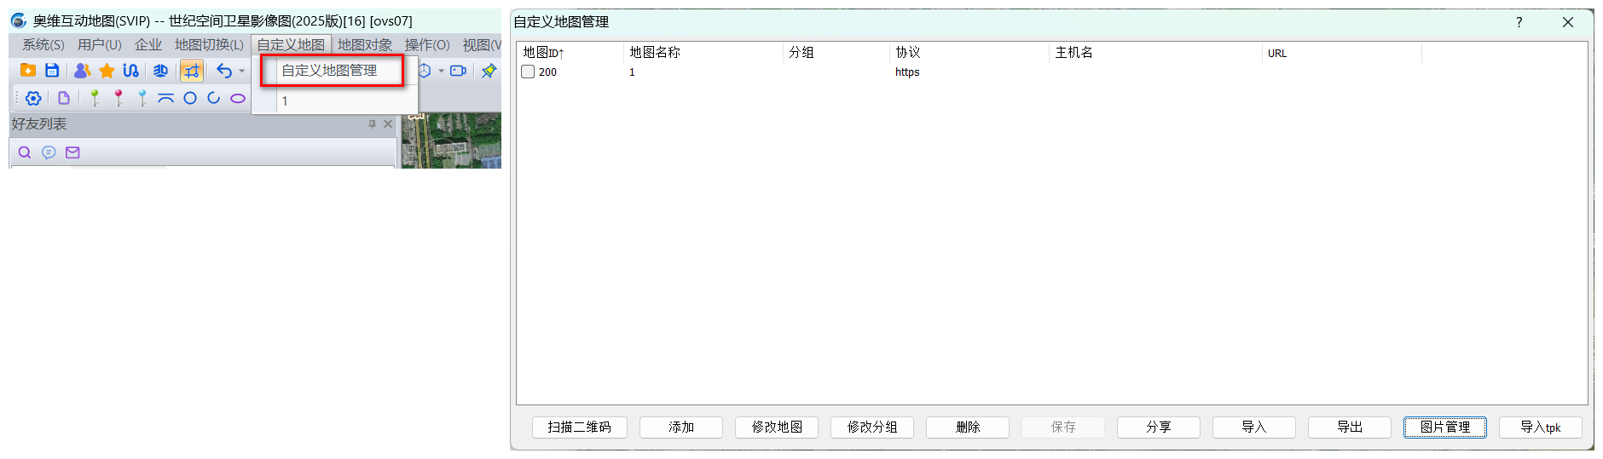Open the 企业 menu

click(148, 45)
